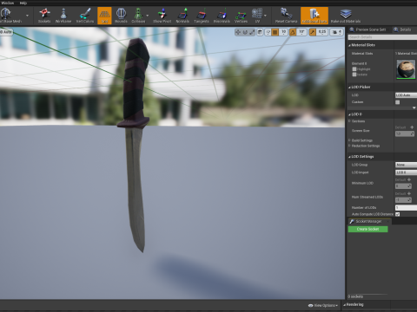Screen dimensions: 417x312
Task: Collapse the LOD Picker section
Action: pyautogui.click(x=349, y=88)
